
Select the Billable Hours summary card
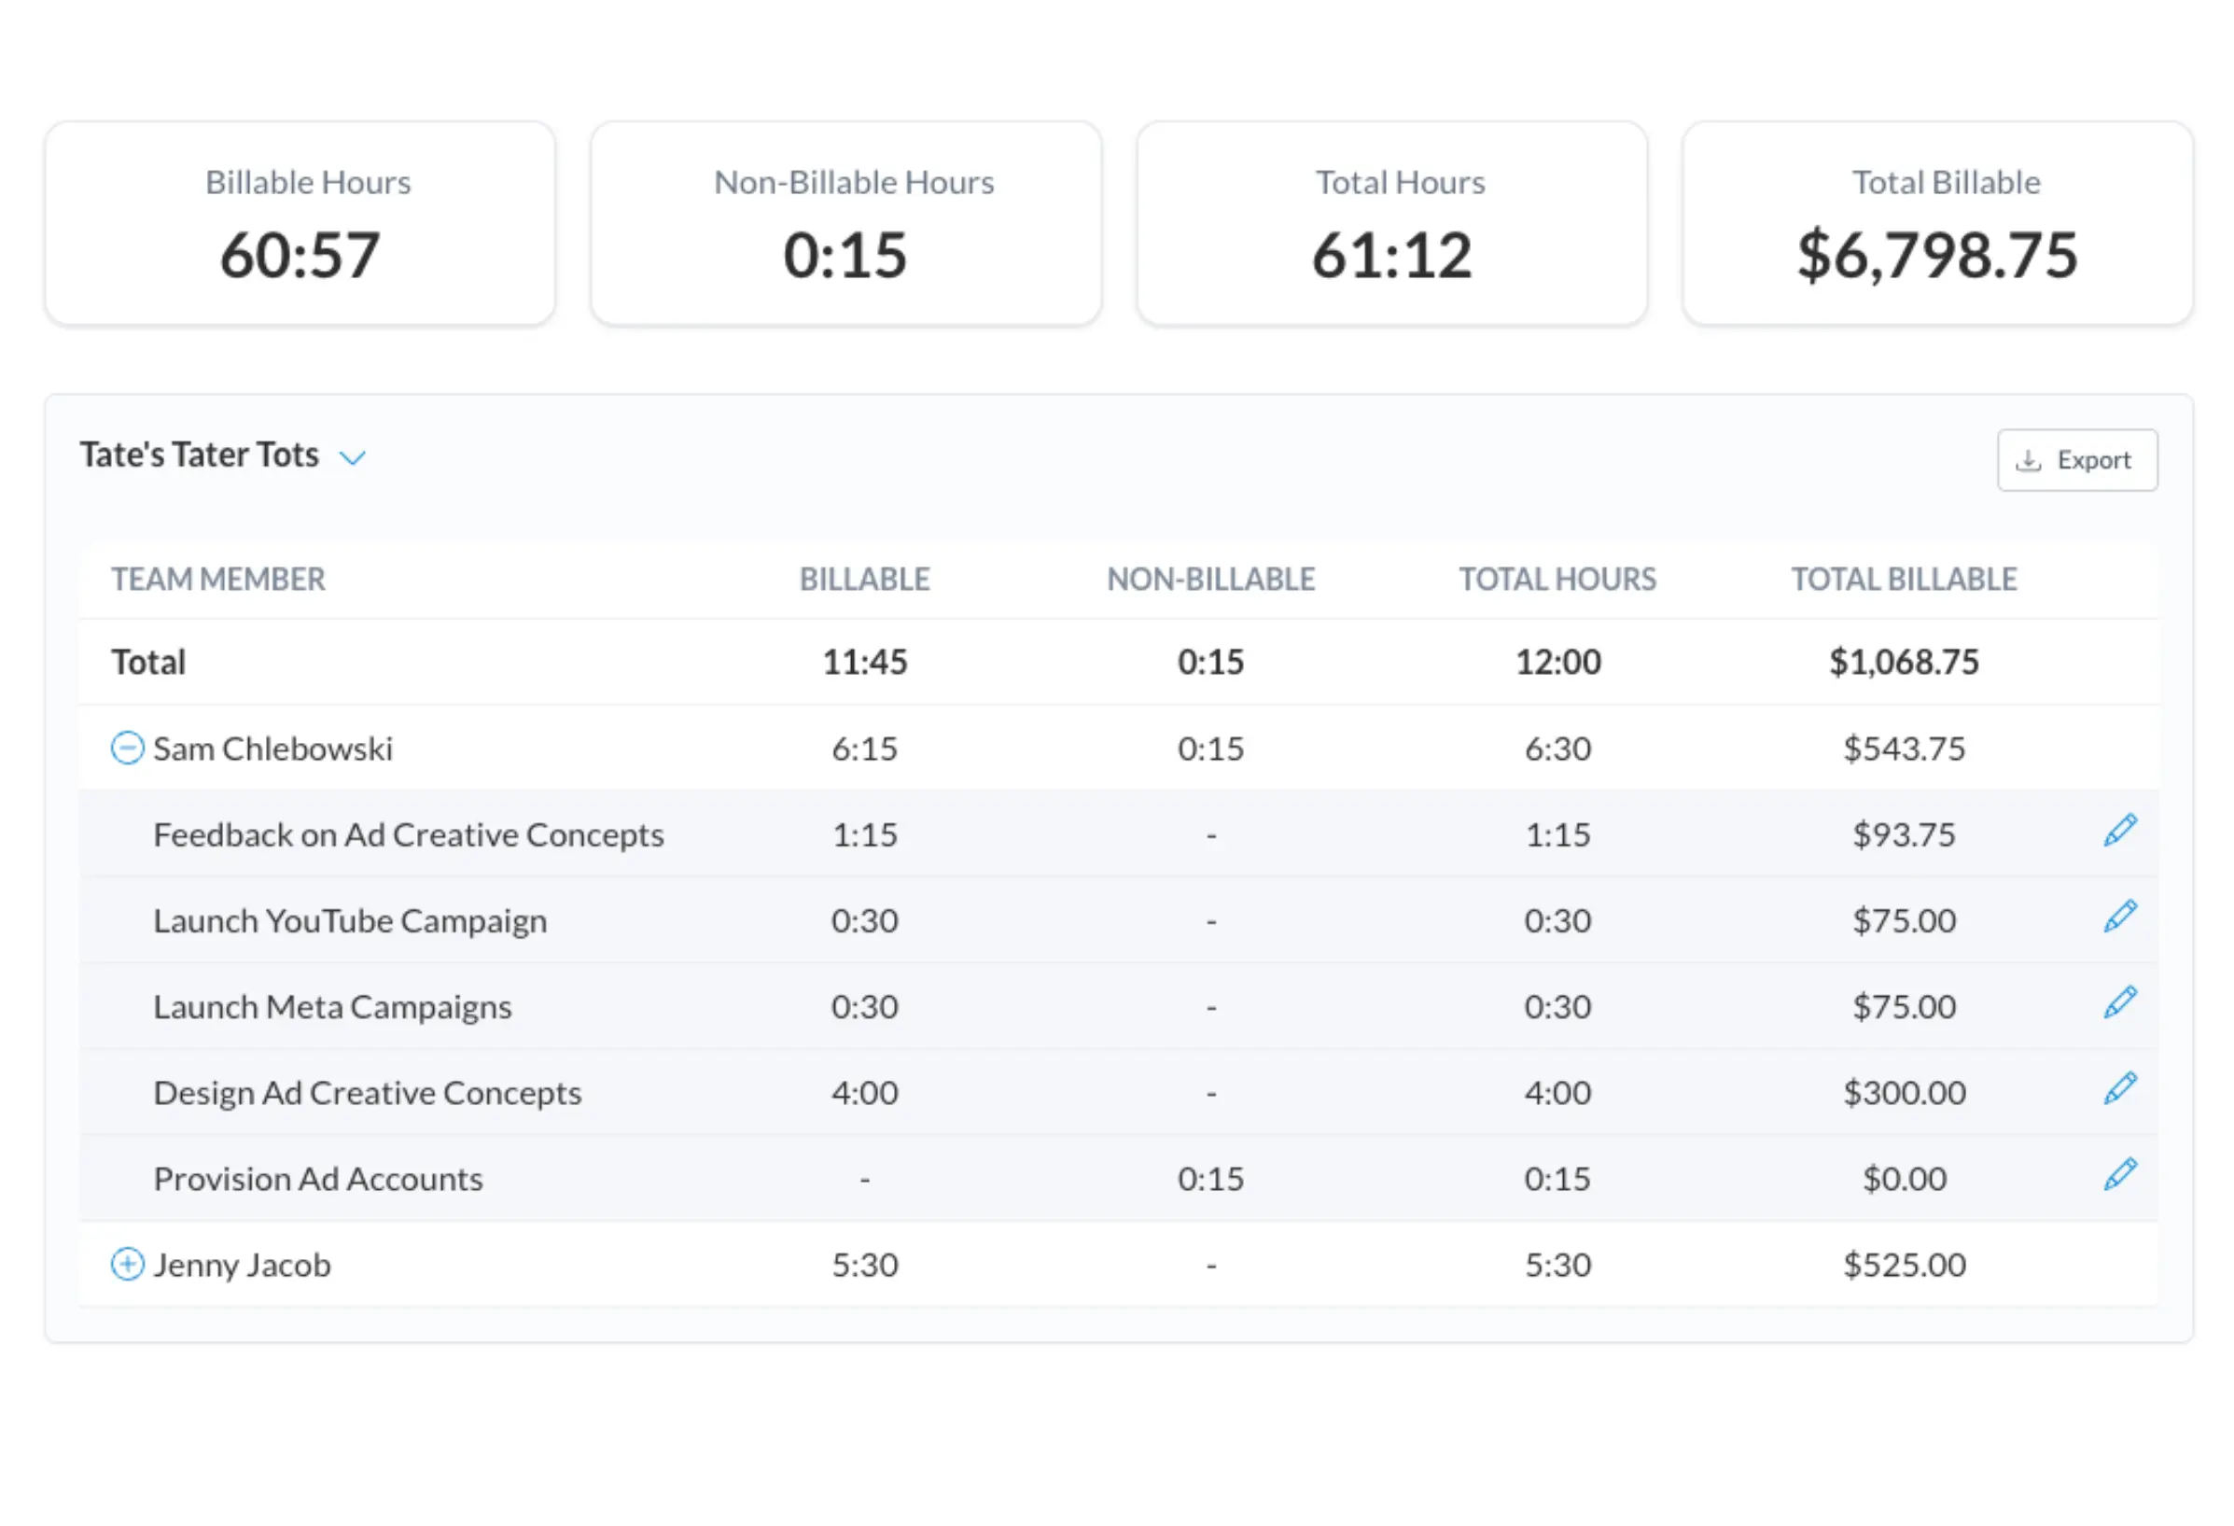(300, 224)
